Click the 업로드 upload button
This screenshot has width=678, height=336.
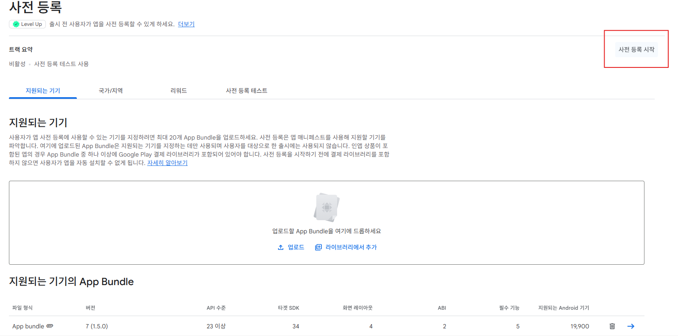click(x=291, y=247)
